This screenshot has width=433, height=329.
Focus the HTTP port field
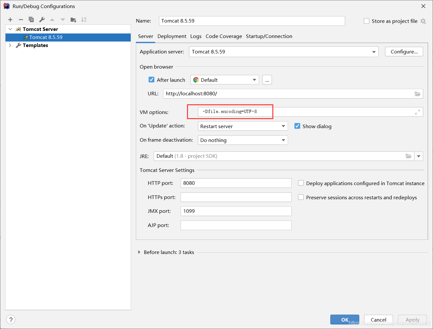coord(236,183)
